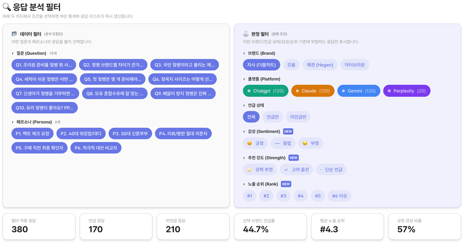The height and width of the screenshot is (244, 464).
Task: Toggle persona chip P1. 팩트 체크 요정
Action: tap(33, 134)
